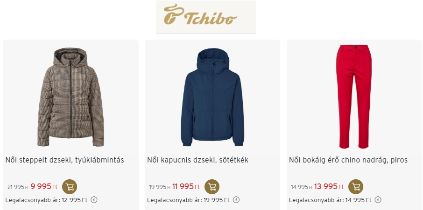Click the crossed-out 19 995 Ft price
This screenshot has height=210, width=423.
pos(160,187)
